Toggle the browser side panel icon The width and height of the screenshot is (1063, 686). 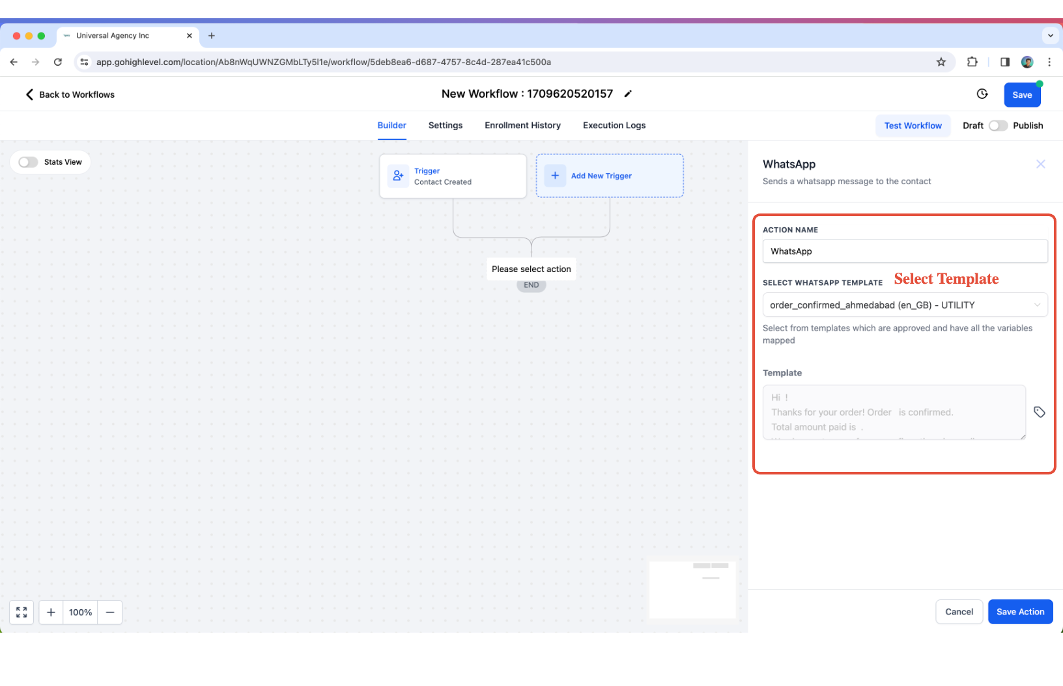click(x=1005, y=62)
